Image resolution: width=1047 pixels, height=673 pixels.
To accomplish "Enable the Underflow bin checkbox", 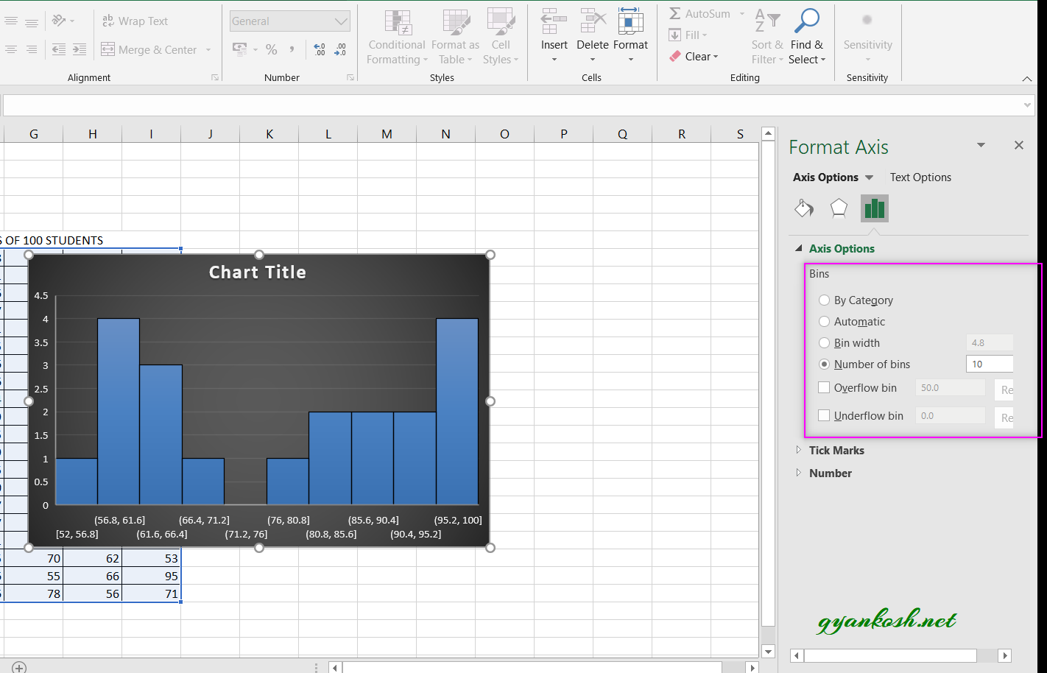I will 824,415.
